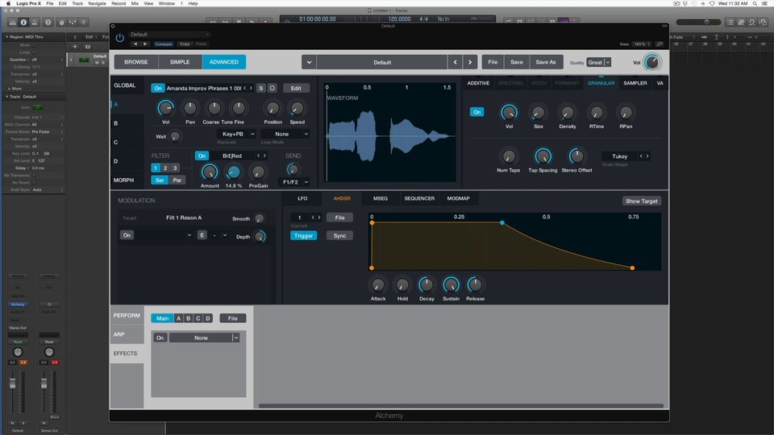
Task: Open the effects None dropdown
Action: click(x=204, y=338)
